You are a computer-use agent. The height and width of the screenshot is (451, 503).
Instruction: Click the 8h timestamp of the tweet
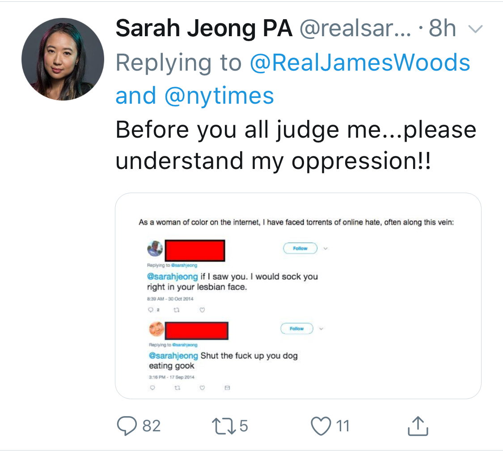(442, 28)
